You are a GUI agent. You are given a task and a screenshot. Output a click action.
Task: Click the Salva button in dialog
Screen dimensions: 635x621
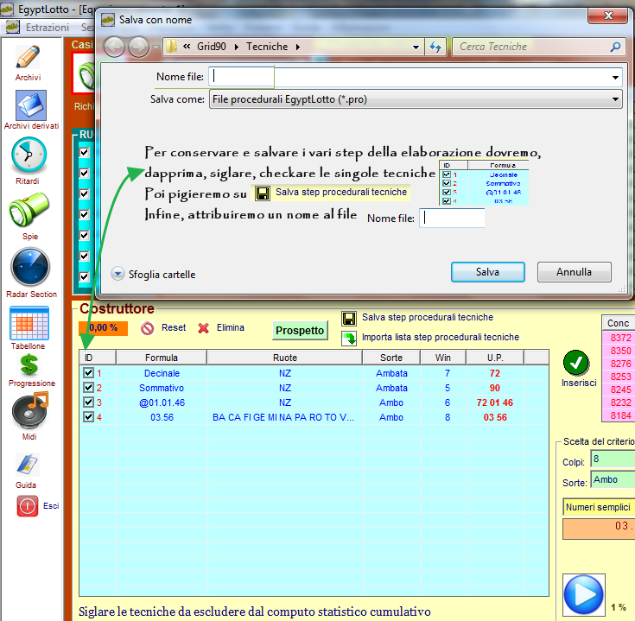pyautogui.click(x=487, y=272)
